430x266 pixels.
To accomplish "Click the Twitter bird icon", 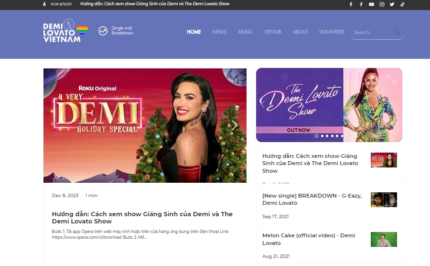I will pyautogui.click(x=392, y=4).
